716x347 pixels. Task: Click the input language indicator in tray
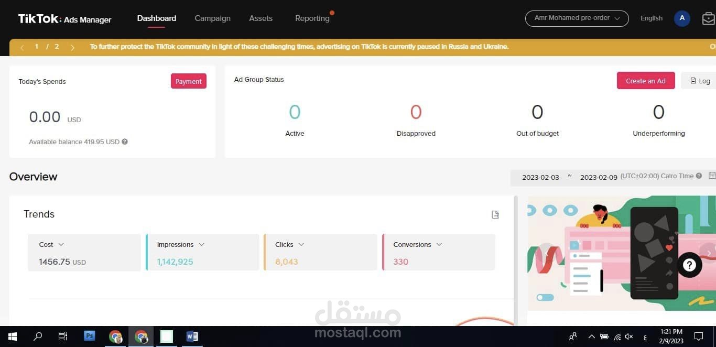pos(645,337)
